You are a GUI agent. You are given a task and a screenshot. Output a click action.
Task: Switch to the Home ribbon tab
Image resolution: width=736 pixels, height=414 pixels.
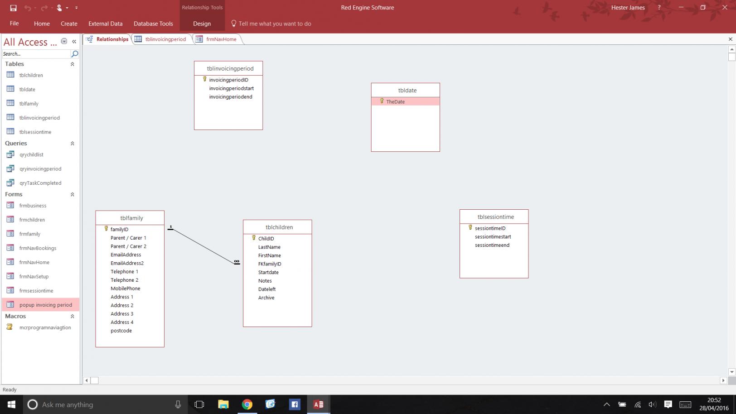click(42, 24)
